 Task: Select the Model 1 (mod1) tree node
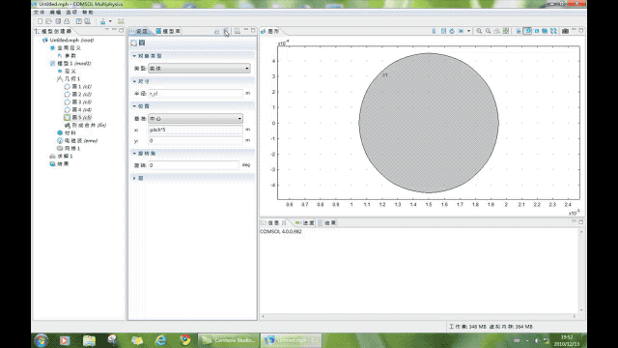70,63
